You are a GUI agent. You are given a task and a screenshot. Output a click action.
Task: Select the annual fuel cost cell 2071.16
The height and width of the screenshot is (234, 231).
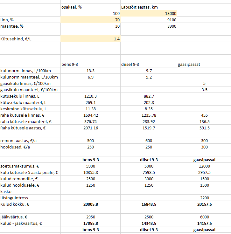[x=90, y=128]
